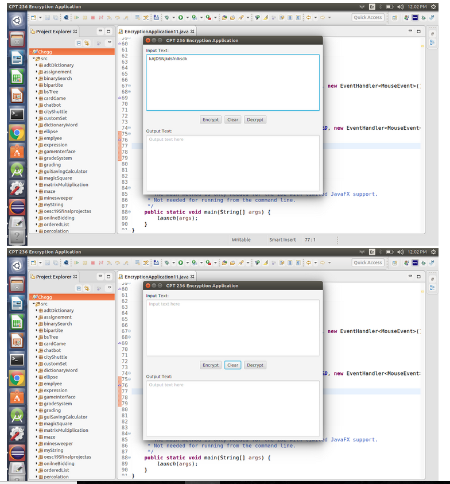This screenshot has width=450, height=484.
Task: Click the New wizard icon in upper screenshot toolbar
Action: (33, 18)
